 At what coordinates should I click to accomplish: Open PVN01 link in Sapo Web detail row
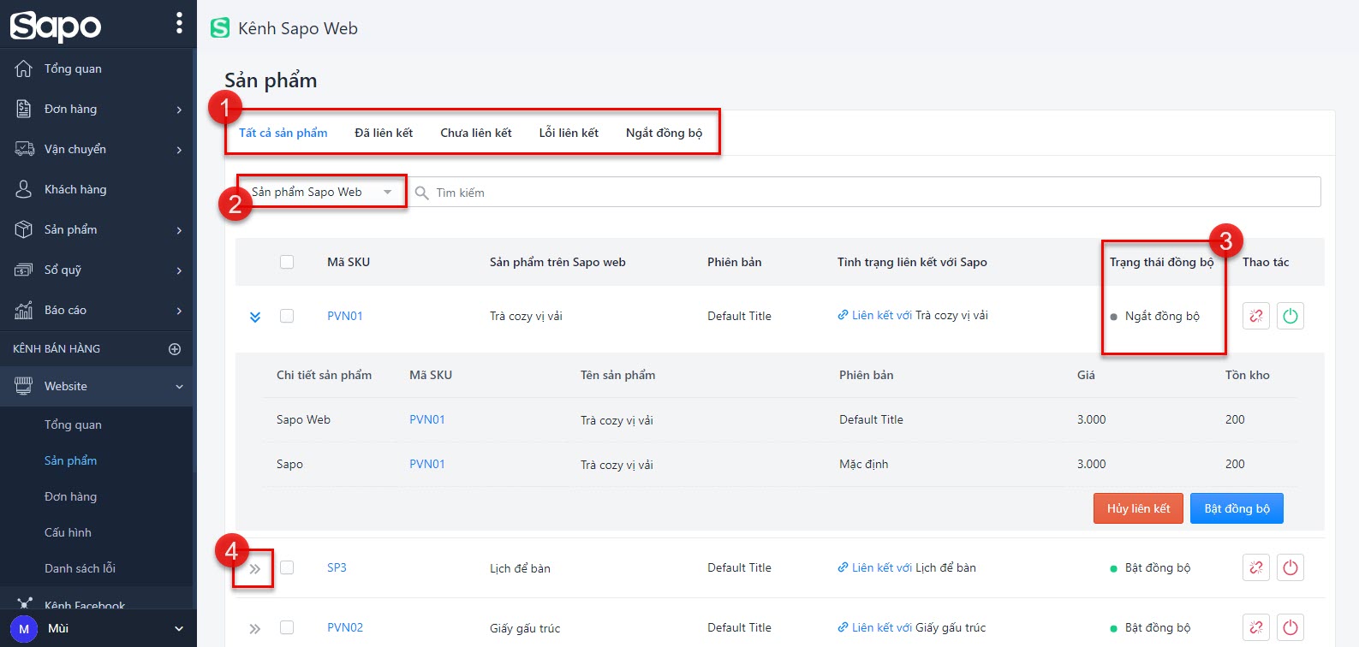(427, 419)
